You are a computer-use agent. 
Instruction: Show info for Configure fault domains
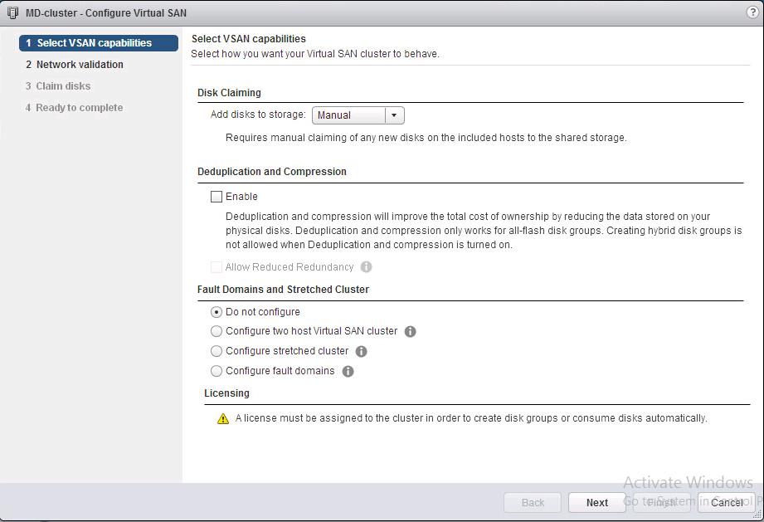(348, 371)
